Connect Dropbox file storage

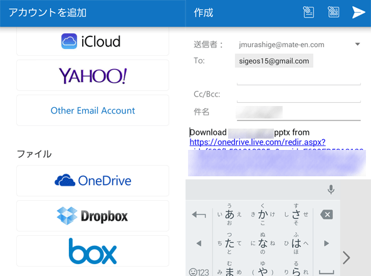93,216
